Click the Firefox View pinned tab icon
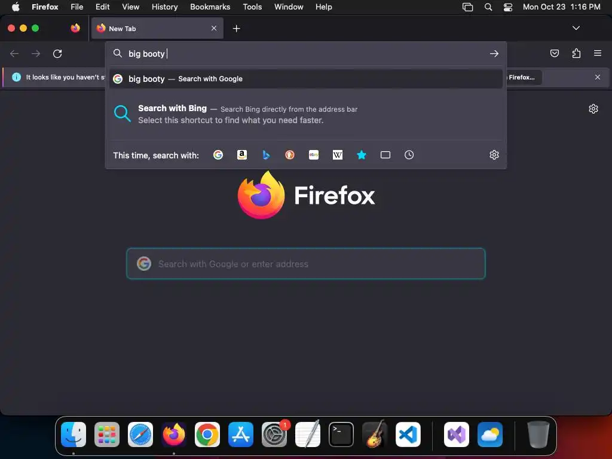This screenshot has width=612, height=459. pos(75,28)
